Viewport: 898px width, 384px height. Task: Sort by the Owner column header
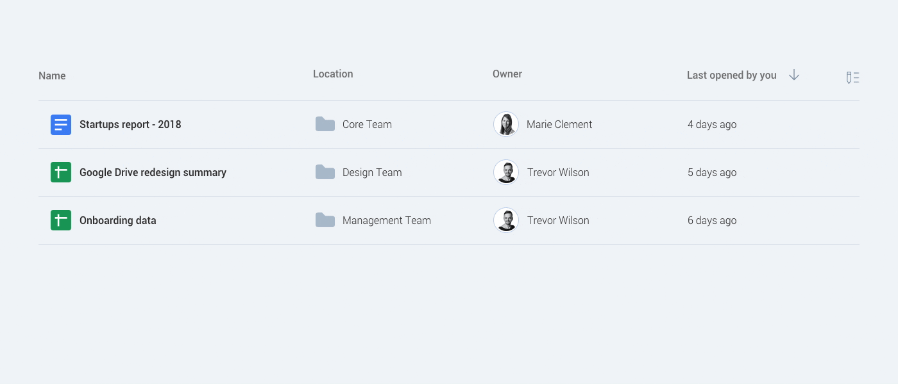click(507, 74)
